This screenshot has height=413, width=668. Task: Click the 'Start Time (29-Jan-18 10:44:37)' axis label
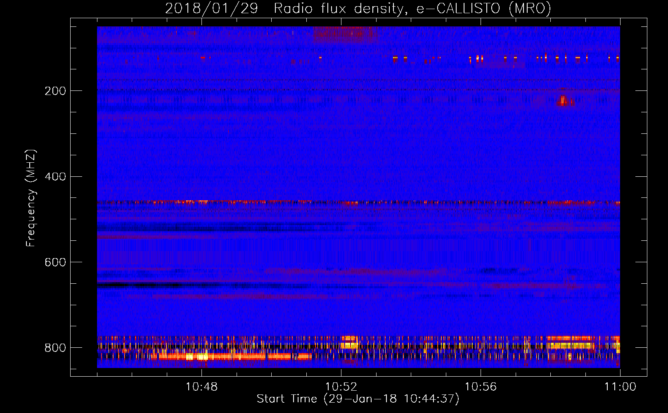click(x=358, y=399)
